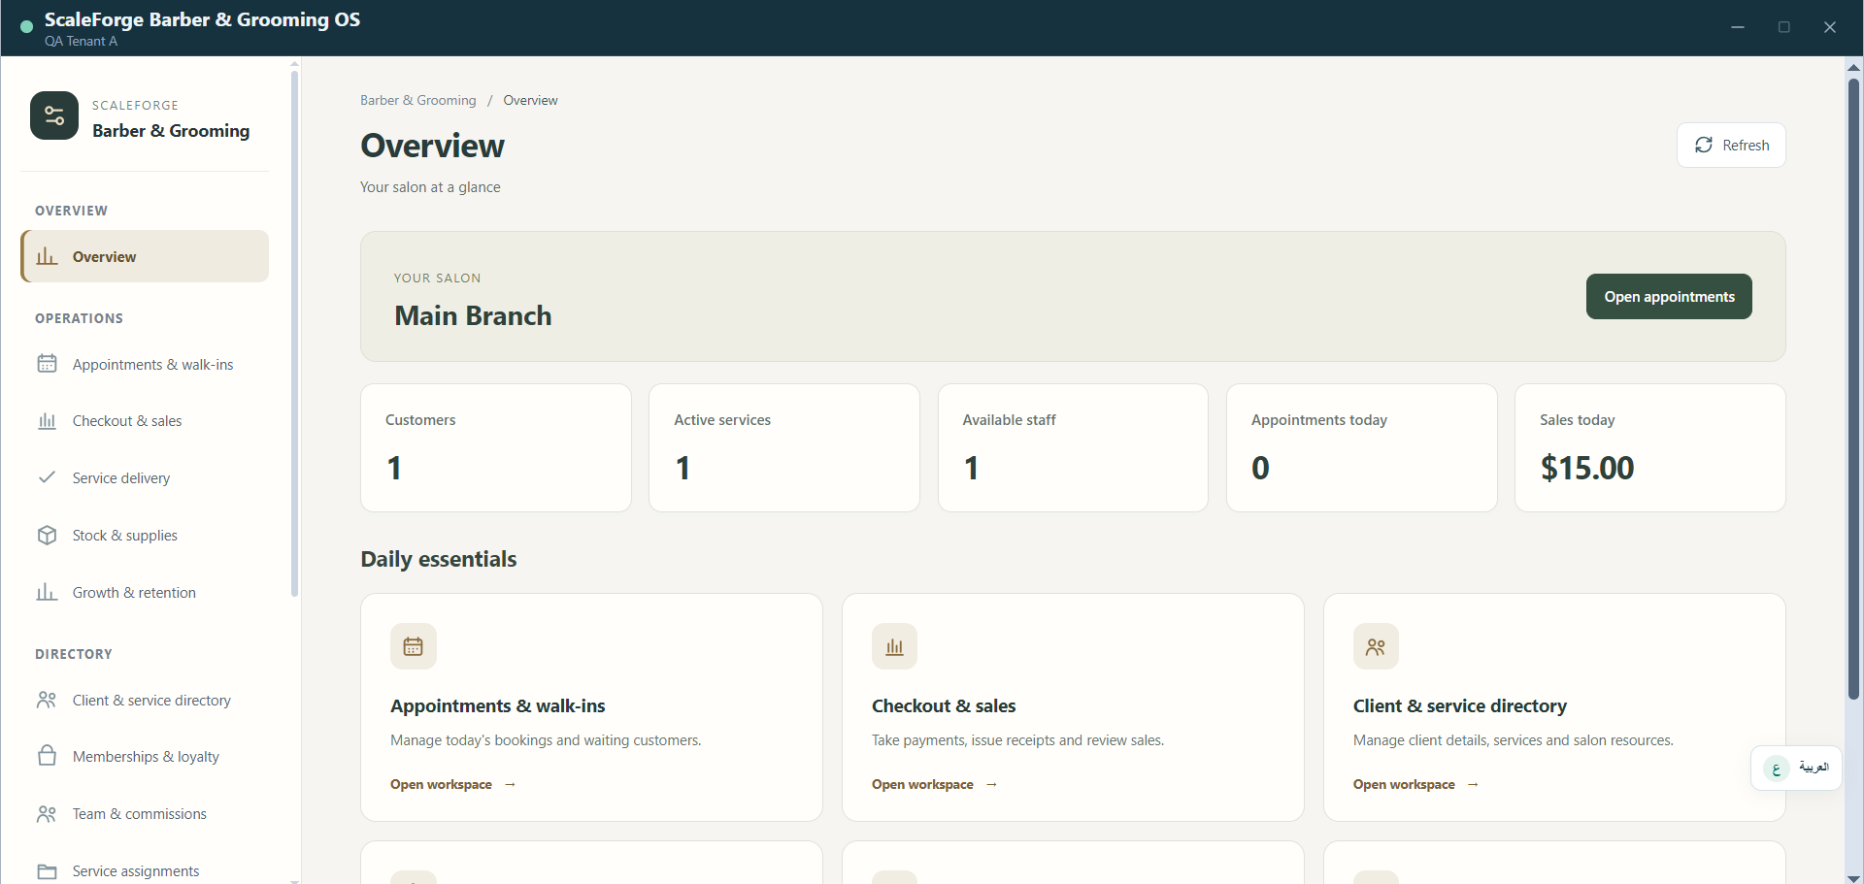
Task: Navigate to Growth & retention
Action: point(145,592)
